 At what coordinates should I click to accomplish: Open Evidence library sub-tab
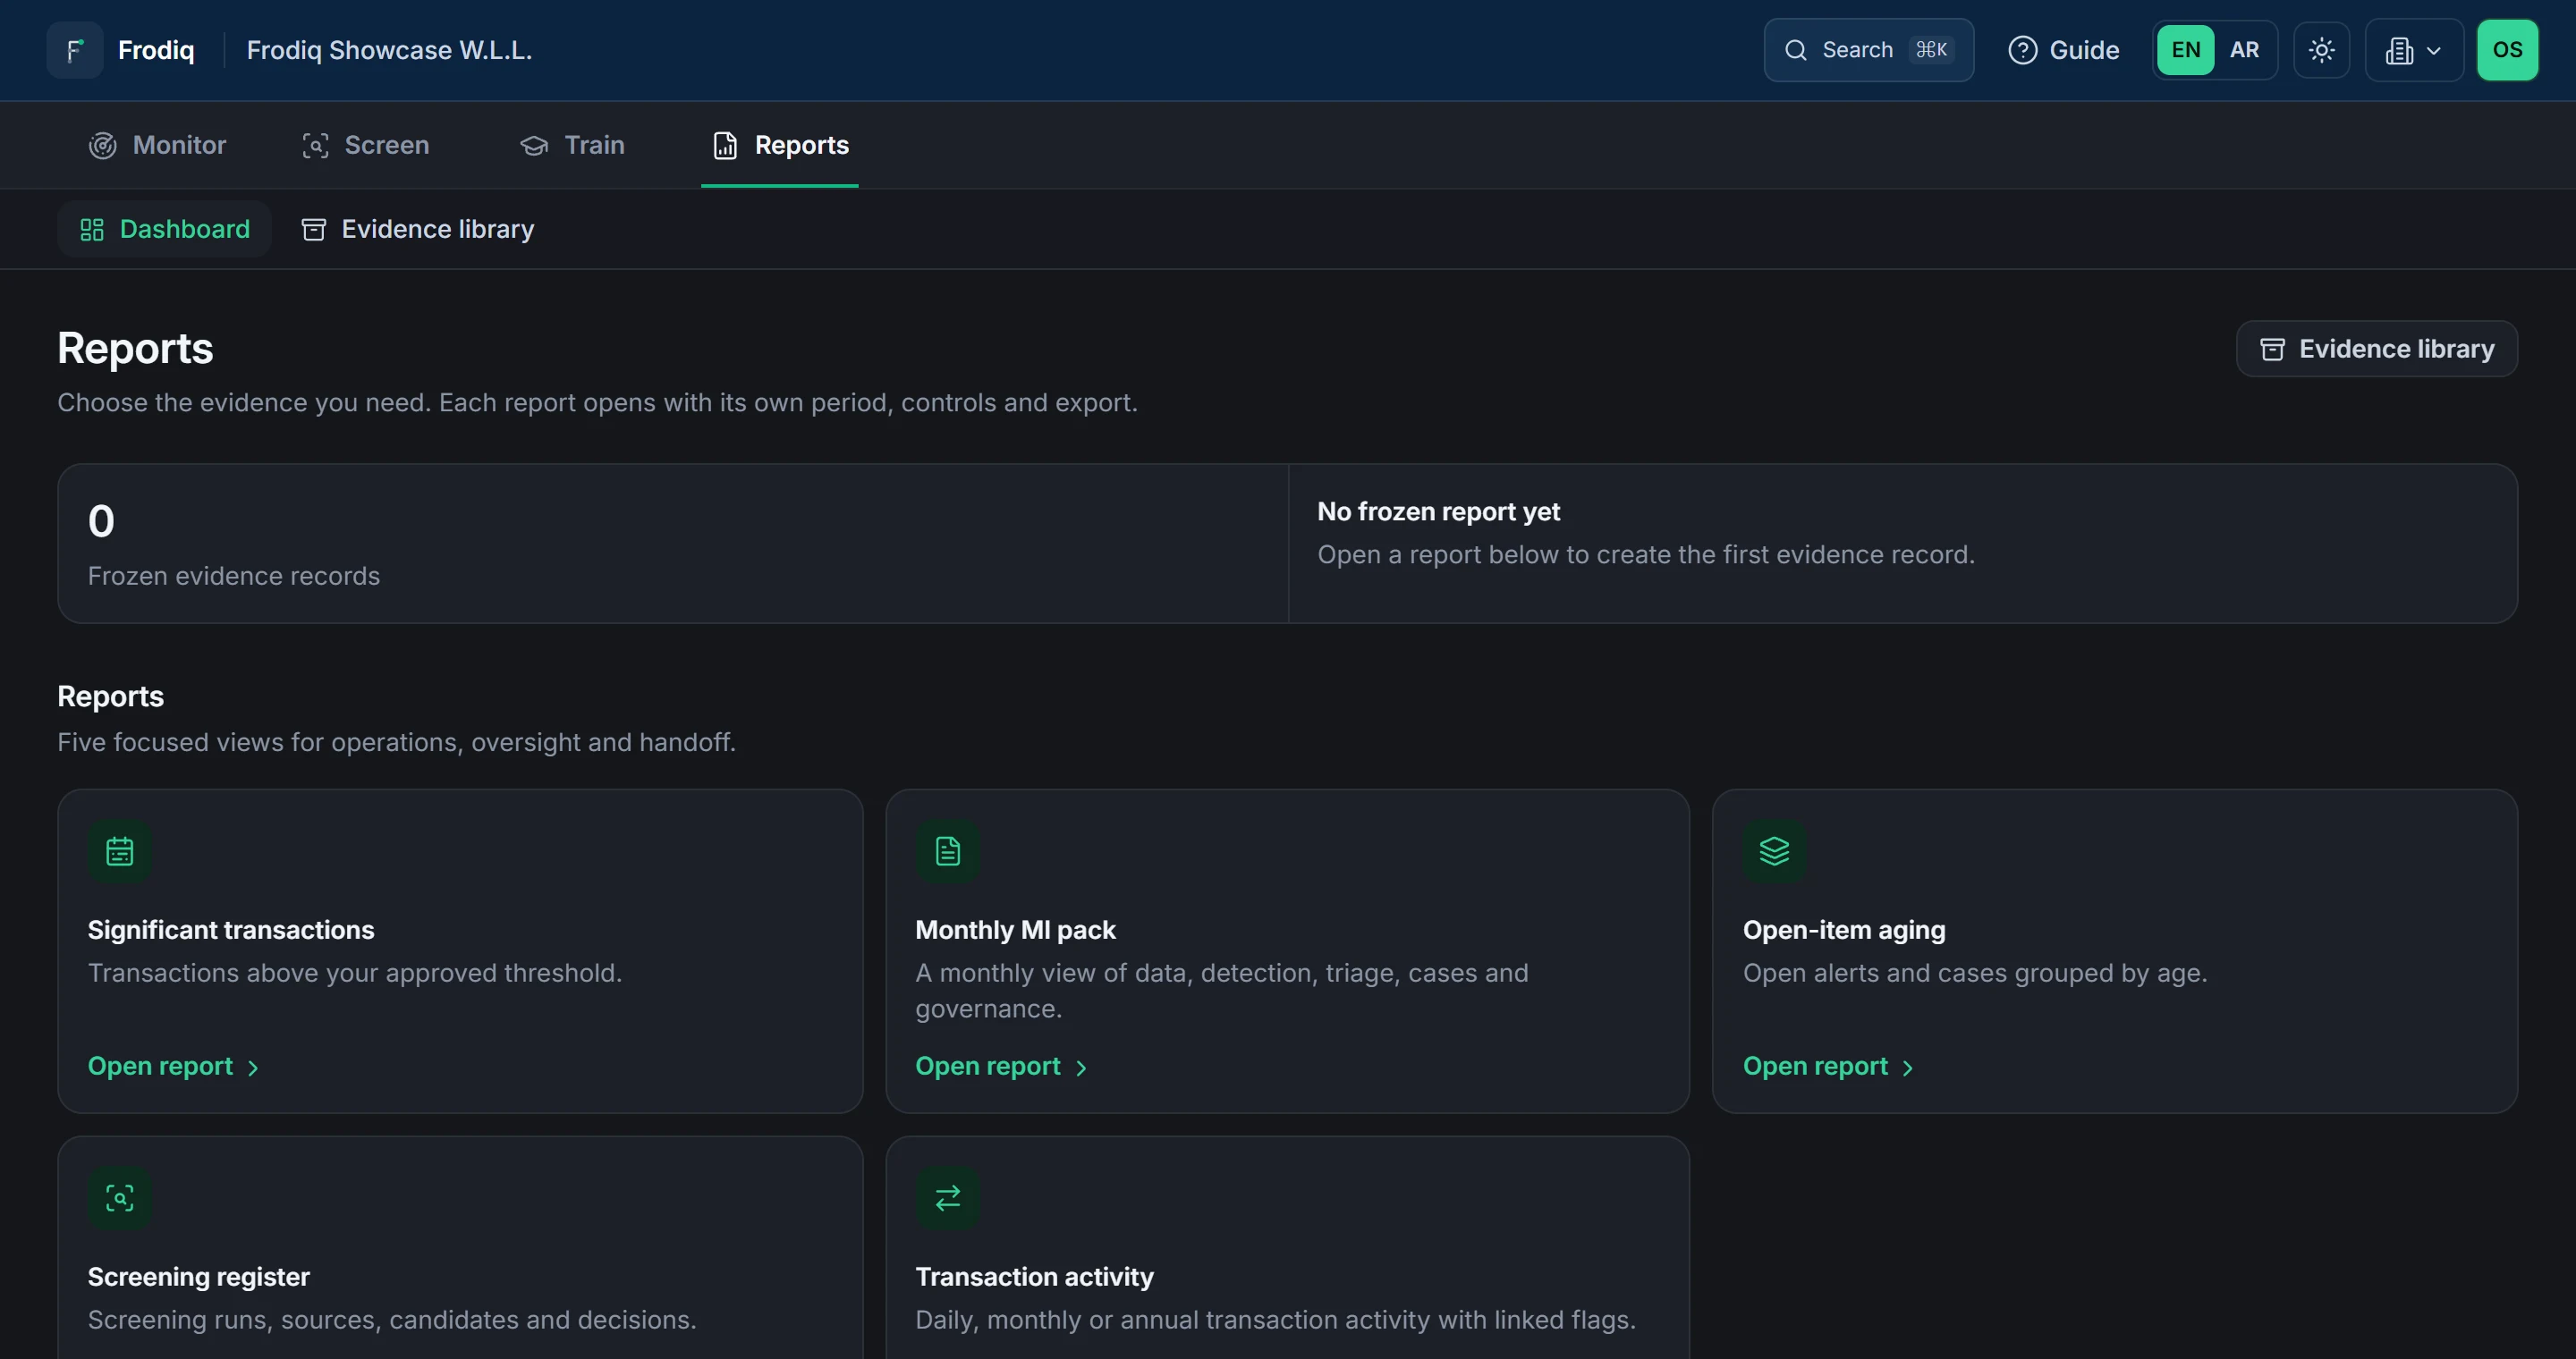coord(417,229)
